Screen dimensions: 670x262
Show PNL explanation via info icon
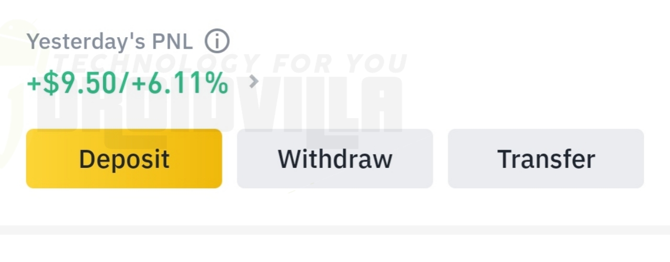point(217,41)
